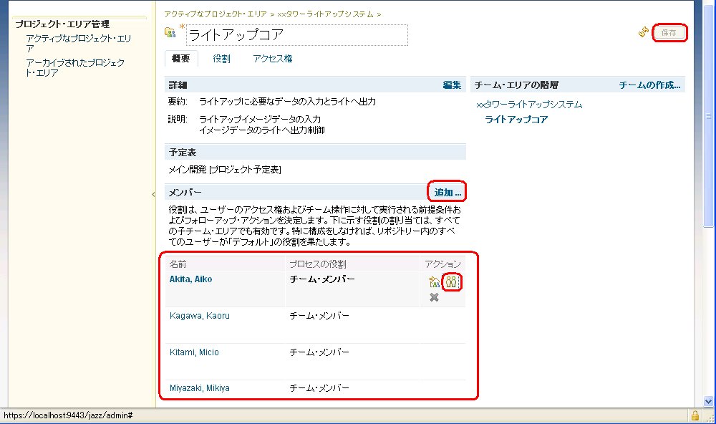Screen dimensions: 716x424
Task: Open member Kagawa, Kaoru
Action: [x=200, y=316]
